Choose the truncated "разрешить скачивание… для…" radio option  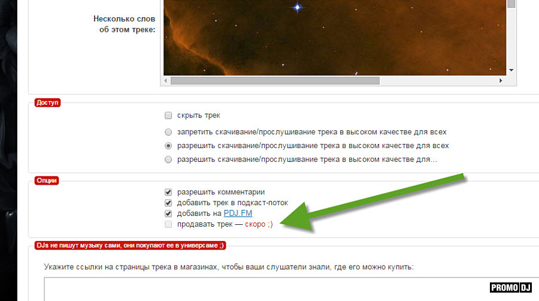coord(168,159)
